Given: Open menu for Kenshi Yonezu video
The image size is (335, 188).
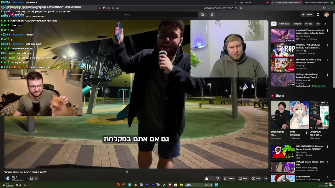Looking at the screenshot, I should 327,162.
